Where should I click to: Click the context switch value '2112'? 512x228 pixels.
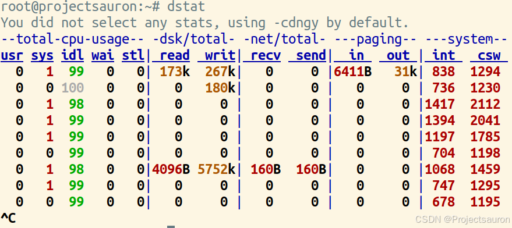pos(485,104)
